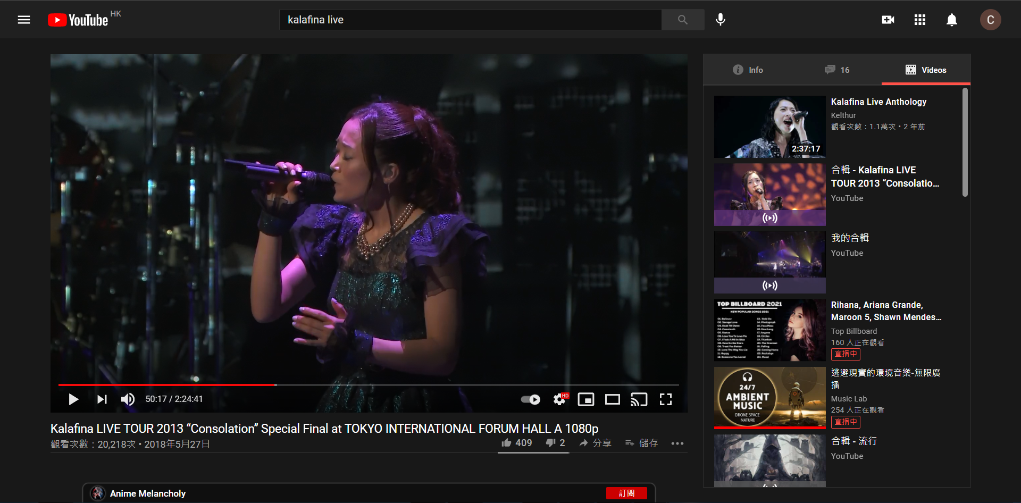Image resolution: width=1021 pixels, height=503 pixels.
Task: Enable the miniplayer
Action: click(x=585, y=399)
